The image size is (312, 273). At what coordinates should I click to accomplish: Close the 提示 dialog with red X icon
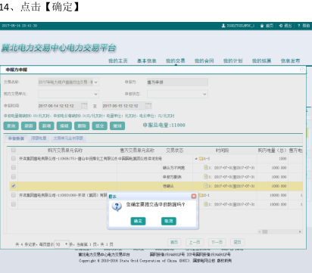[194, 196]
